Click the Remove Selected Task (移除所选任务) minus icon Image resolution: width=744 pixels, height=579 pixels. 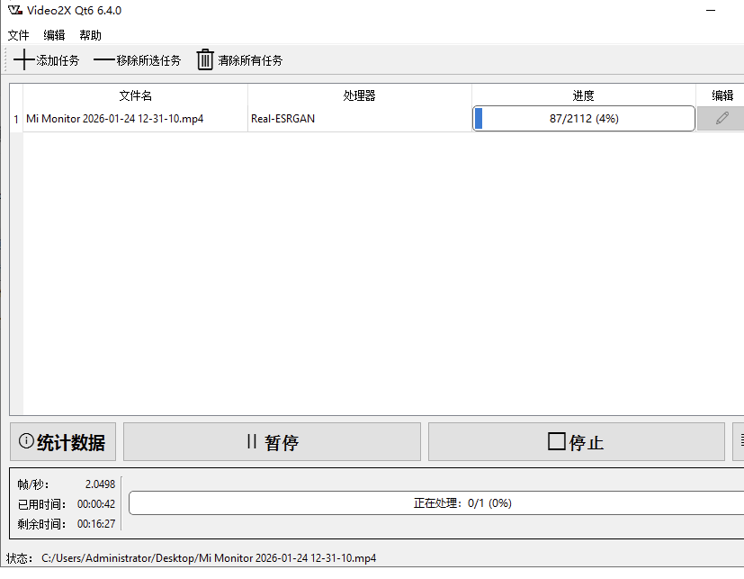[x=104, y=60]
